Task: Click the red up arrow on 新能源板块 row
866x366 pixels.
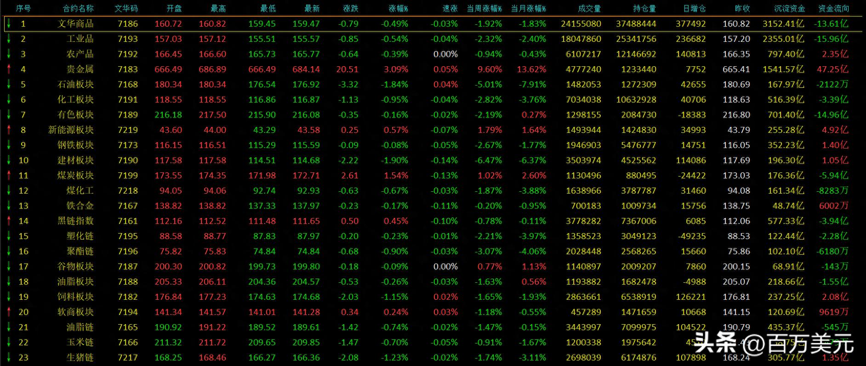Action: pyautogui.click(x=9, y=130)
